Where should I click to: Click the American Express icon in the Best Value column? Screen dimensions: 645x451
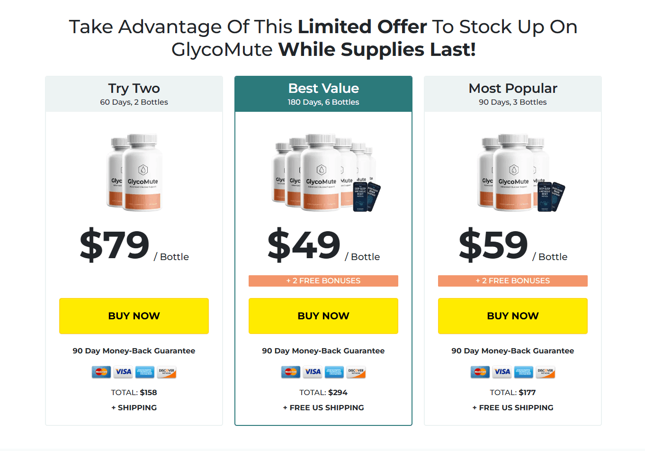[334, 372]
